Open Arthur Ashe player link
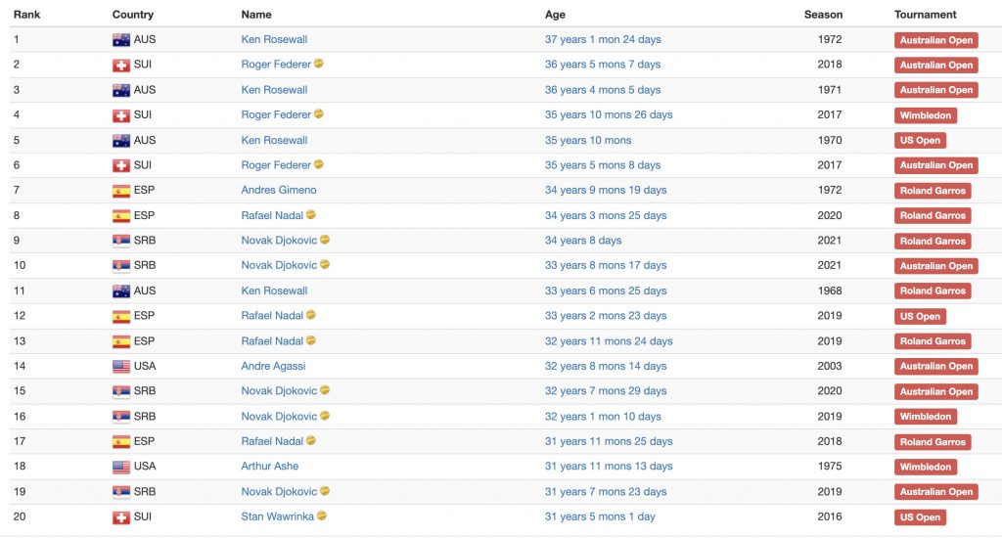The image size is (1002, 538). 270,466
